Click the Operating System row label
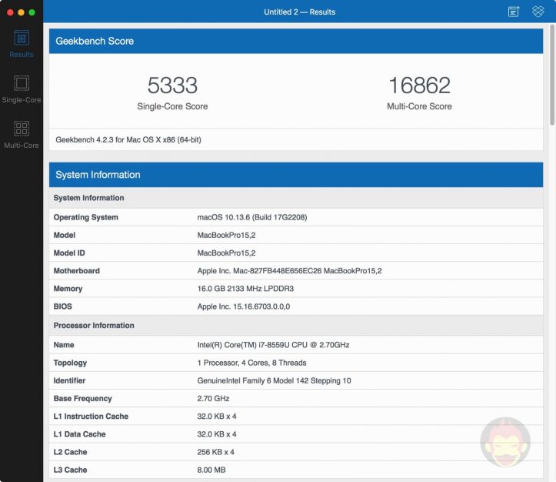This screenshot has height=482, width=556. pos(86,217)
